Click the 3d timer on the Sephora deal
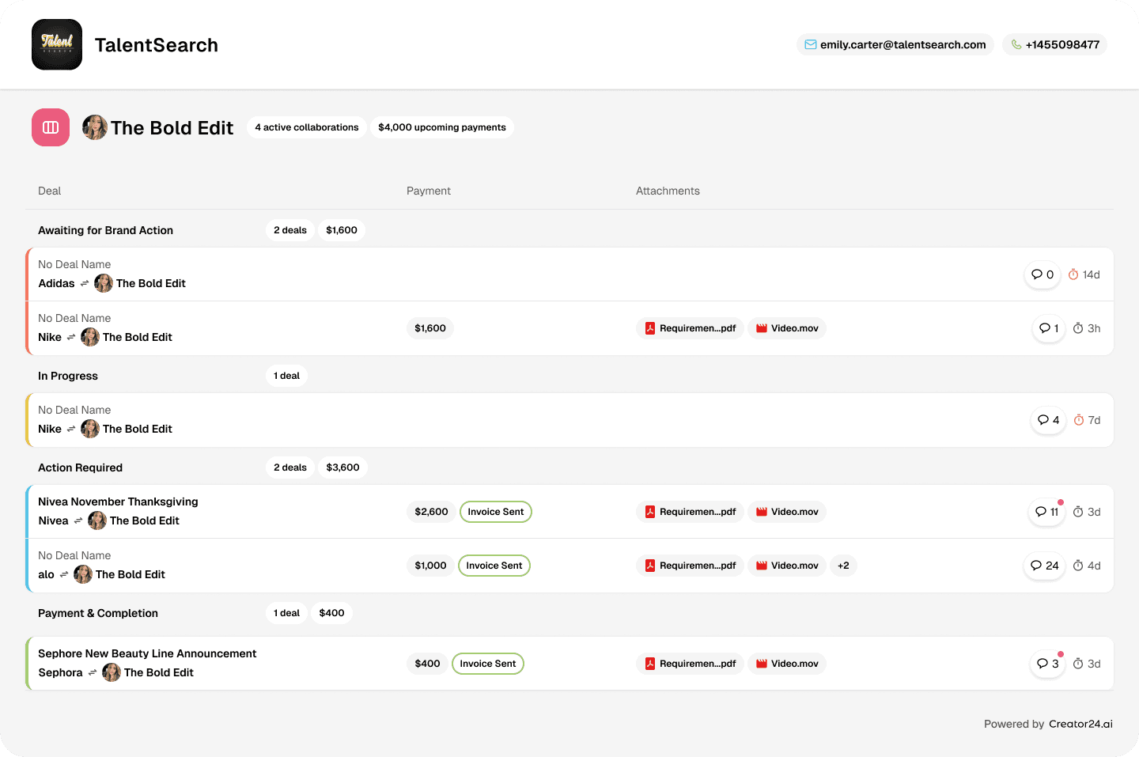Screen dimensions: 1139x757 [x=1087, y=664]
